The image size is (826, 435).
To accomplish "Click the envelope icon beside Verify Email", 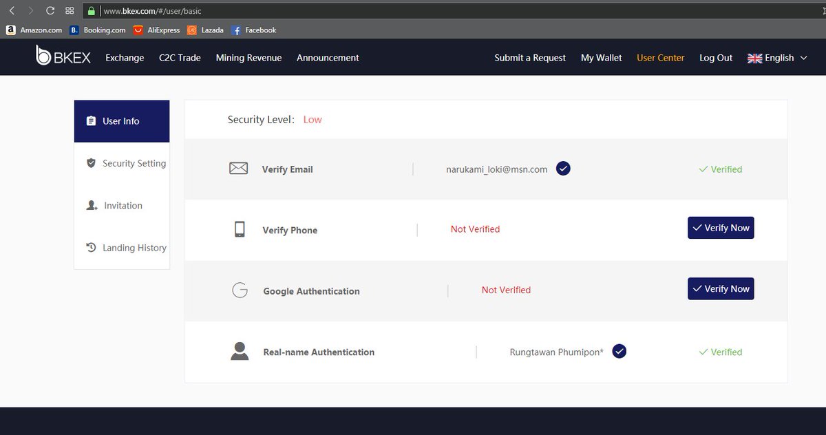I will pos(238,169).
